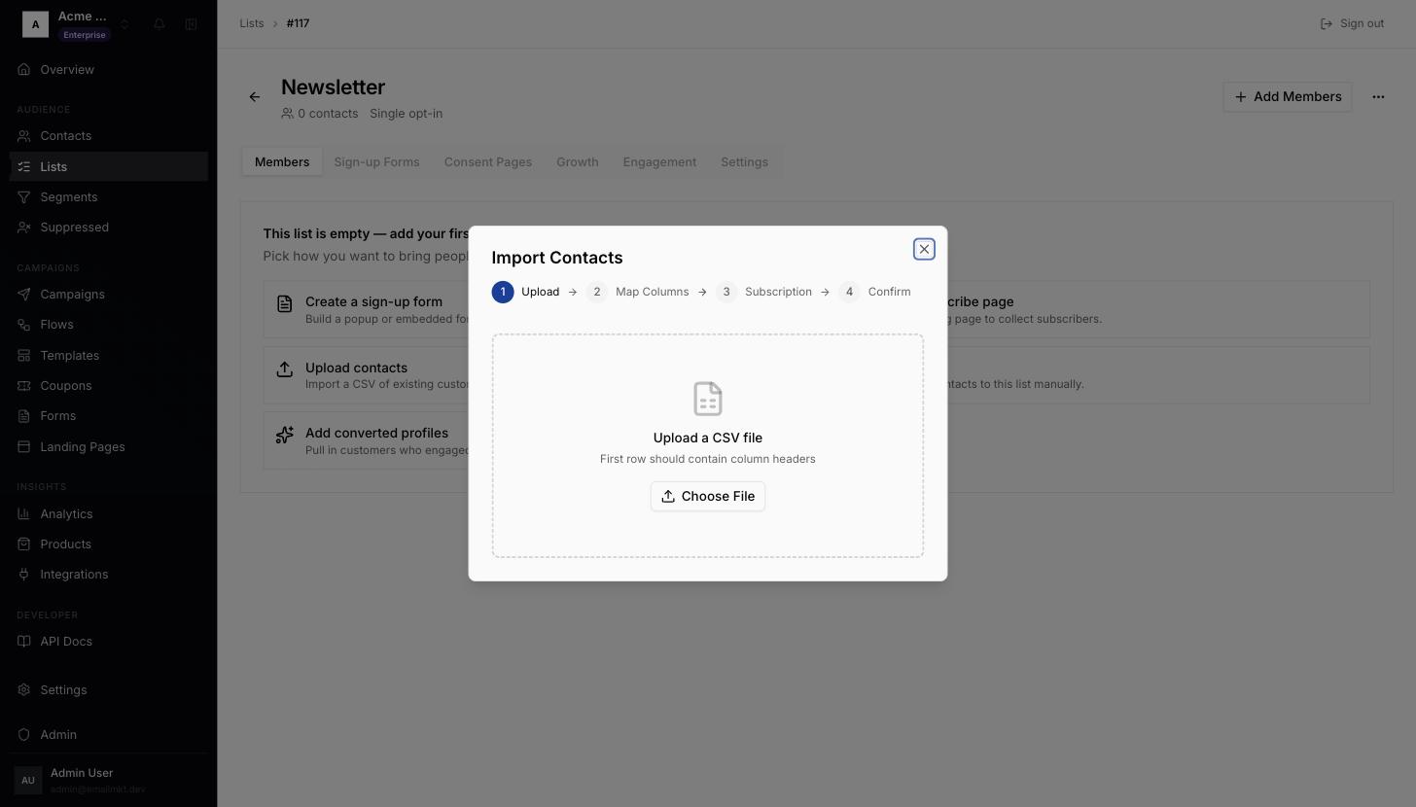This screenshot has height=807, width=1416.
Task: Click the Templates sidebar icon
Action: 24,355
